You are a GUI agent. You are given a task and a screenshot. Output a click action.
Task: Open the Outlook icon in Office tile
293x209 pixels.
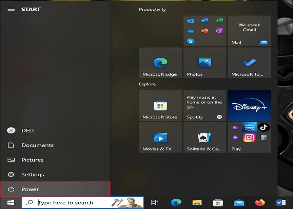pos(190,21)
